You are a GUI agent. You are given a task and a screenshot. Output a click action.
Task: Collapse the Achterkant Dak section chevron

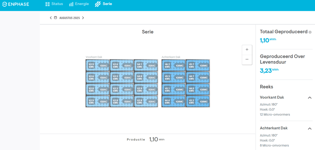click(x=309, y=128)
